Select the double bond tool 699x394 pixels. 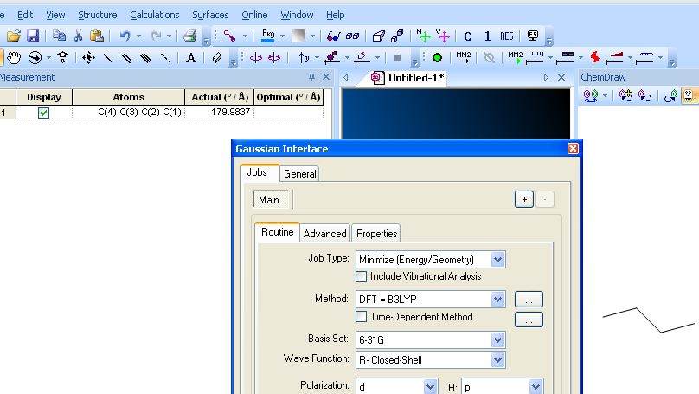point(127,57)
